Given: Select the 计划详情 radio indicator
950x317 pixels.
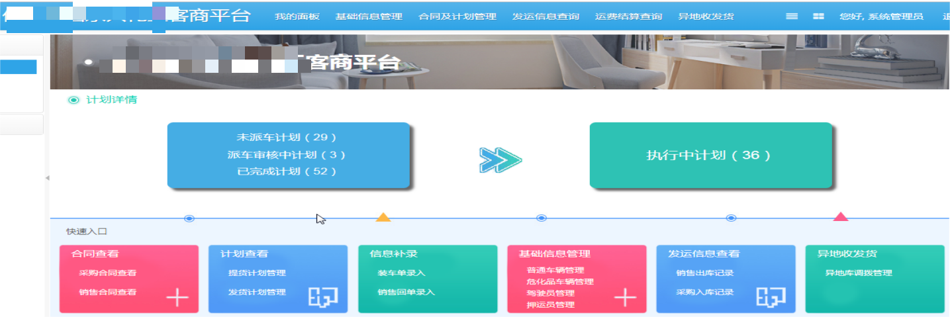Looking at the screenshot, I should pos(73,100).
